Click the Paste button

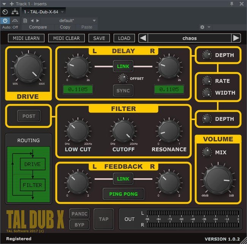(x=87, y=27)
